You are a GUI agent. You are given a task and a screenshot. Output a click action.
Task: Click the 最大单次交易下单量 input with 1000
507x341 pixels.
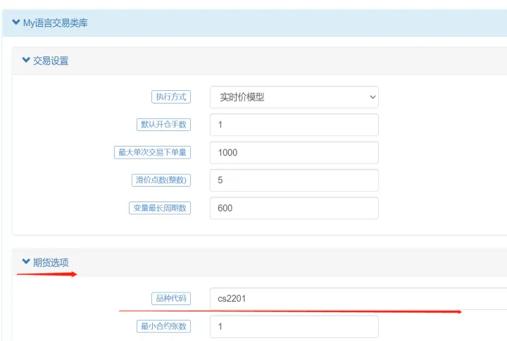[294, 152]
